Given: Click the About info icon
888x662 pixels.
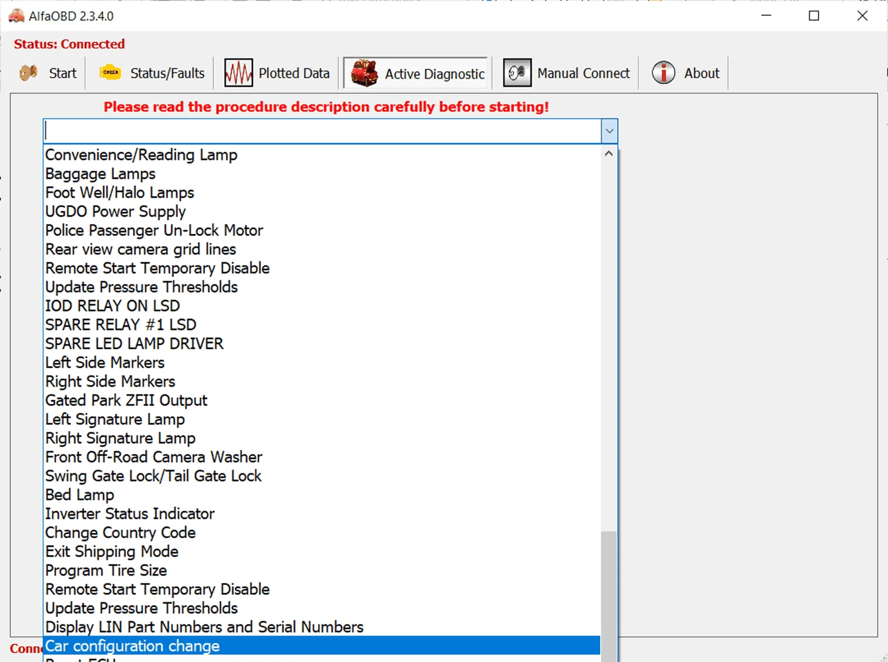Looking at the screenshot, I should (663, 73).
